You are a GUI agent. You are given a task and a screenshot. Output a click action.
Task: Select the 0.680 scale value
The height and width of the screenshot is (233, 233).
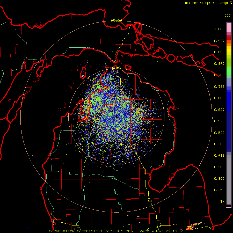(219, 98)
